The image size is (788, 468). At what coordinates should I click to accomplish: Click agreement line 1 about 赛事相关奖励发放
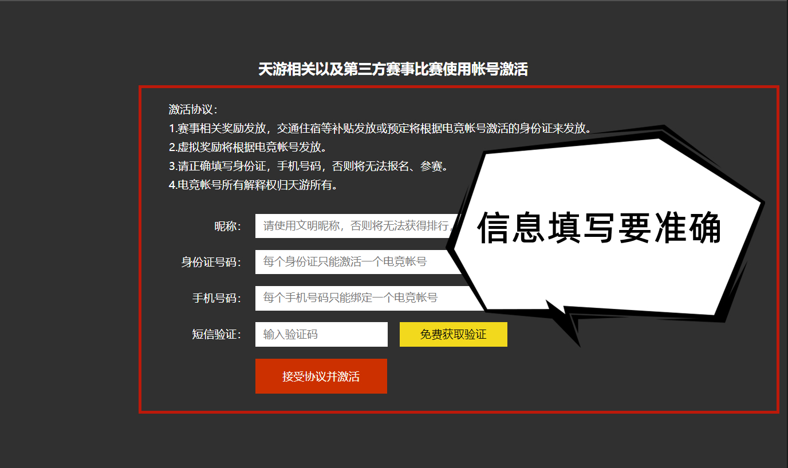click(380, 128)
